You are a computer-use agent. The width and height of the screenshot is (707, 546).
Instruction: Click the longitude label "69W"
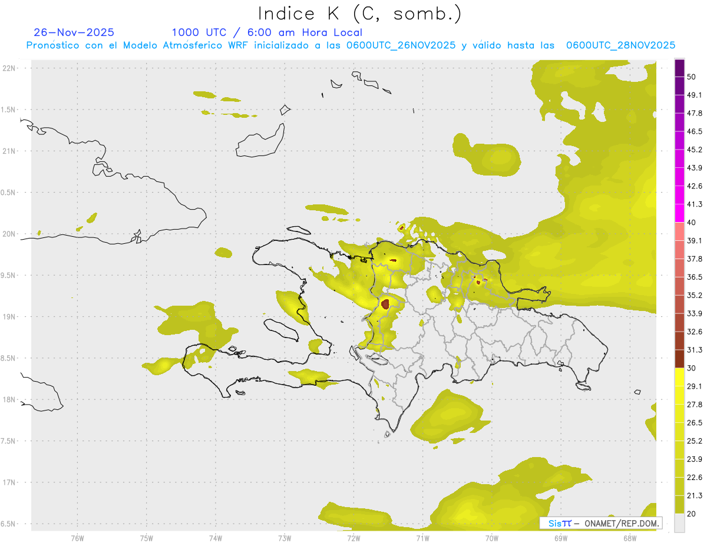coord(561,538)
